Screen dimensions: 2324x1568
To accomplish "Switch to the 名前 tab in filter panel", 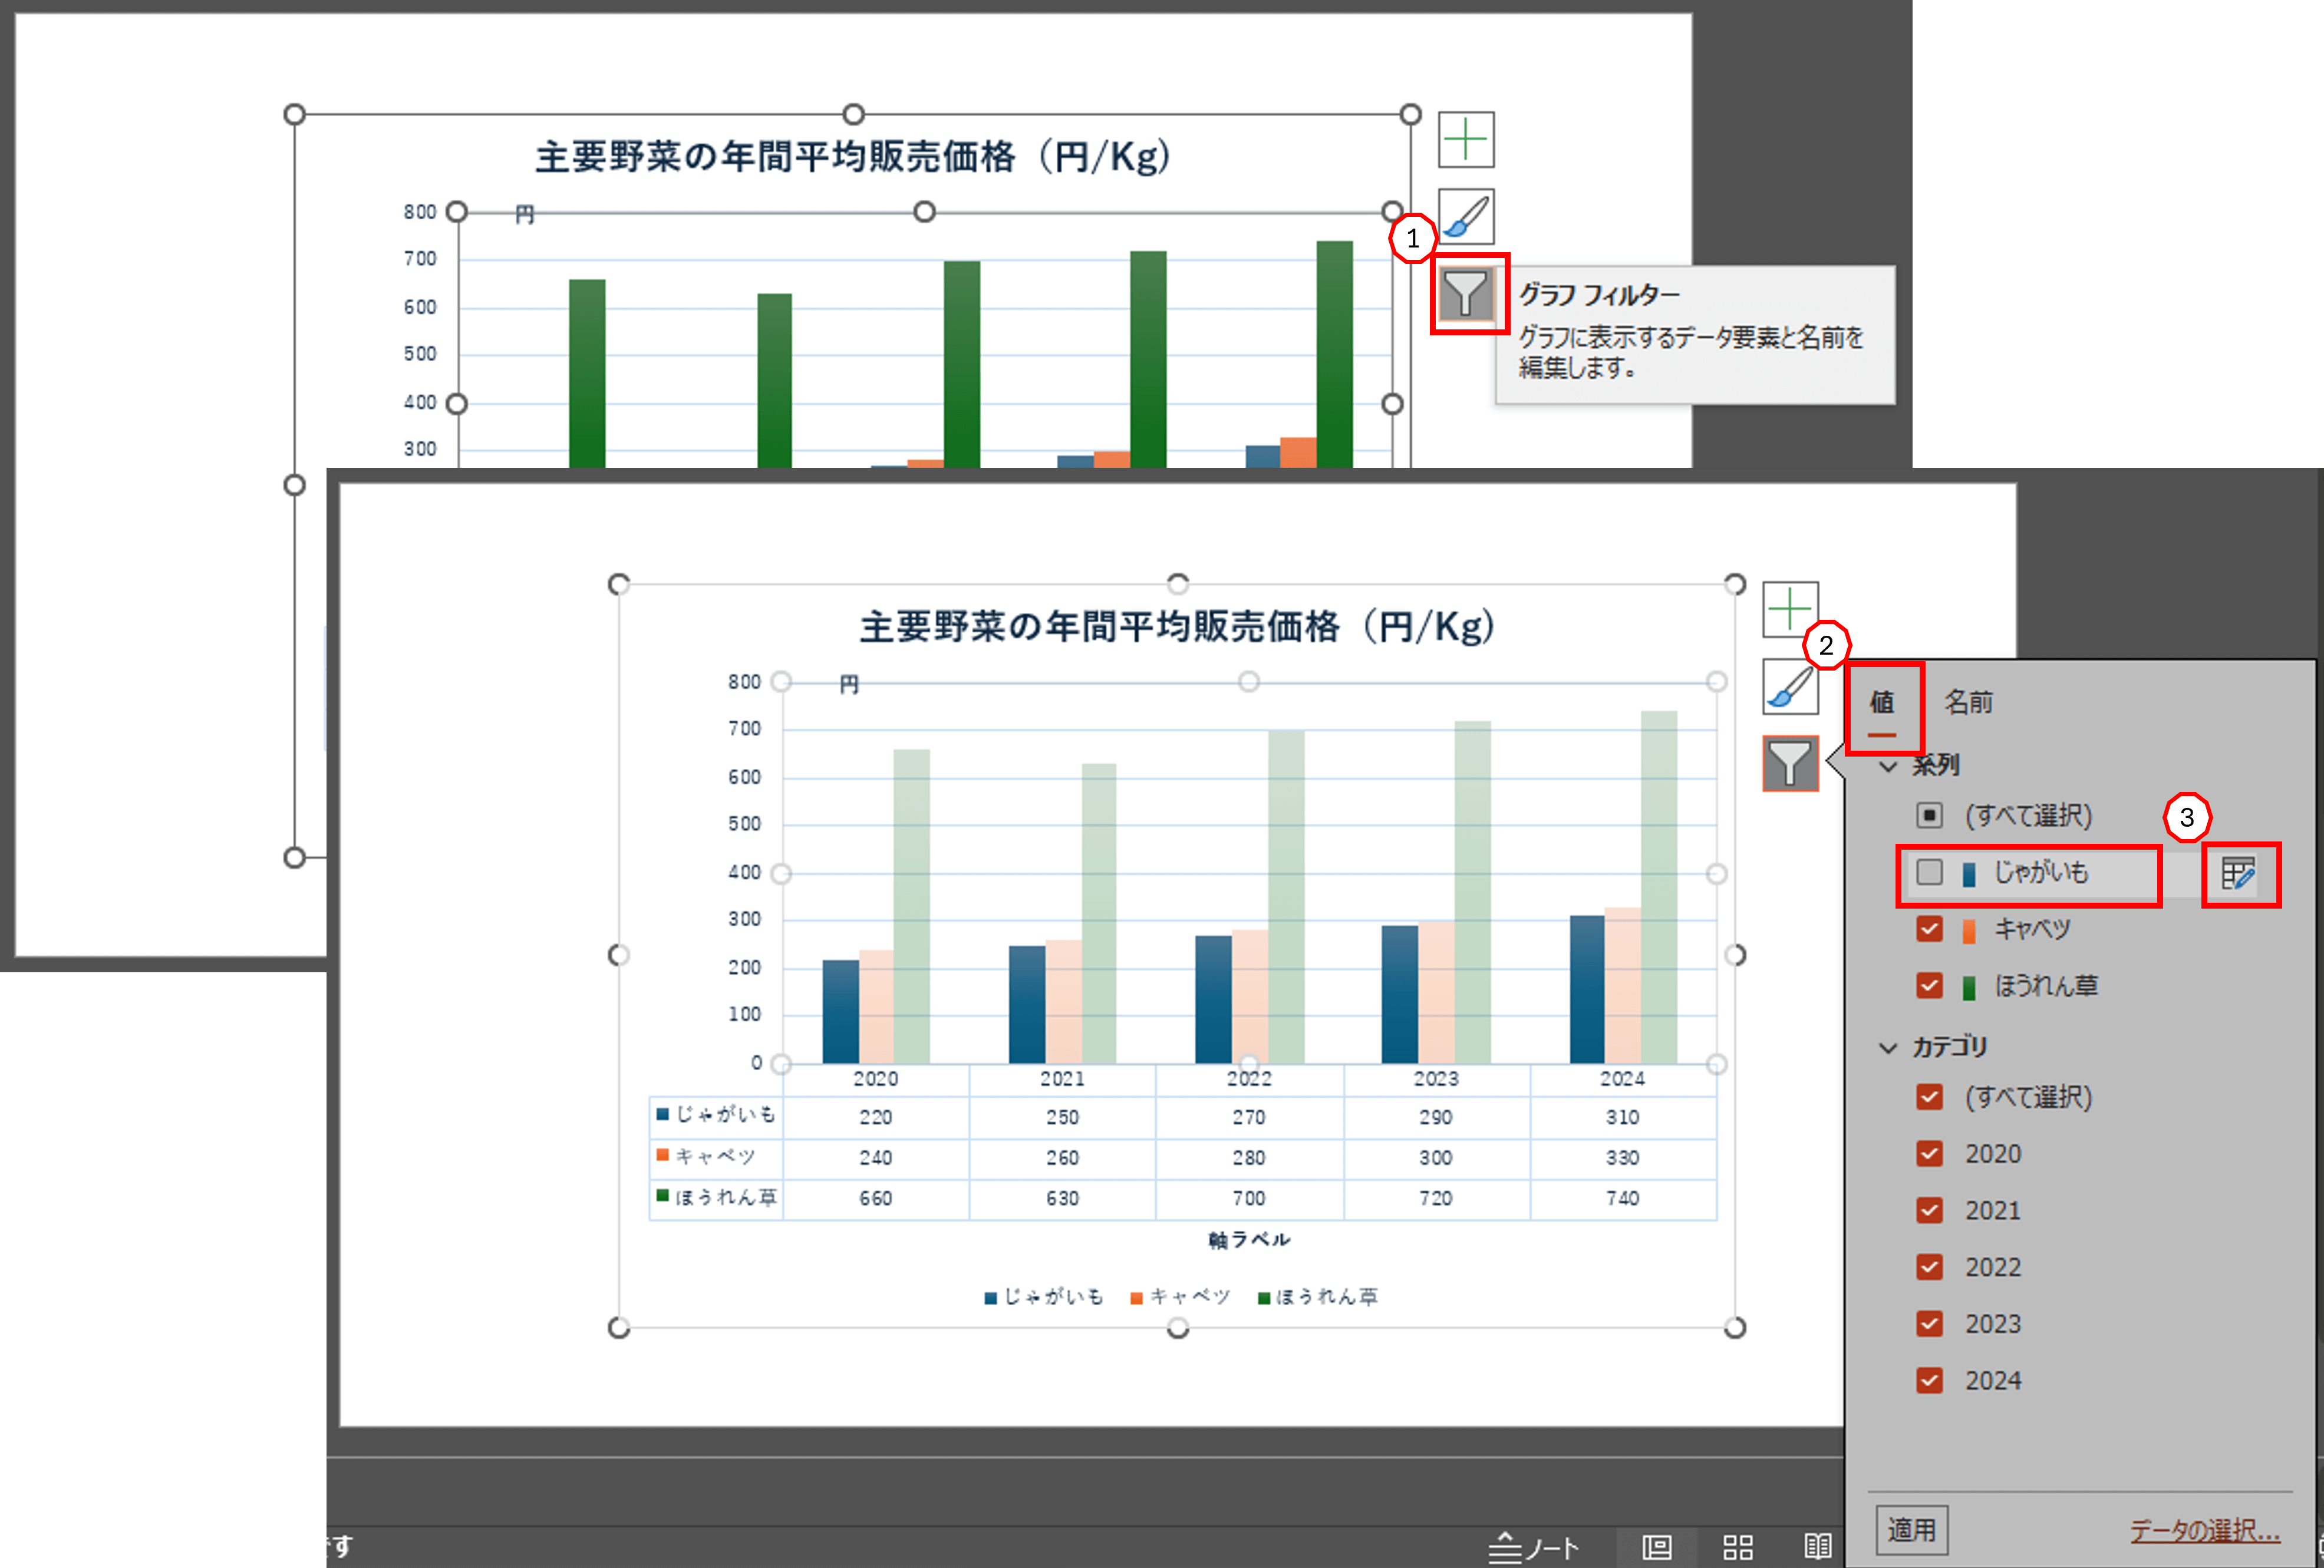I will pos(1968,702).
